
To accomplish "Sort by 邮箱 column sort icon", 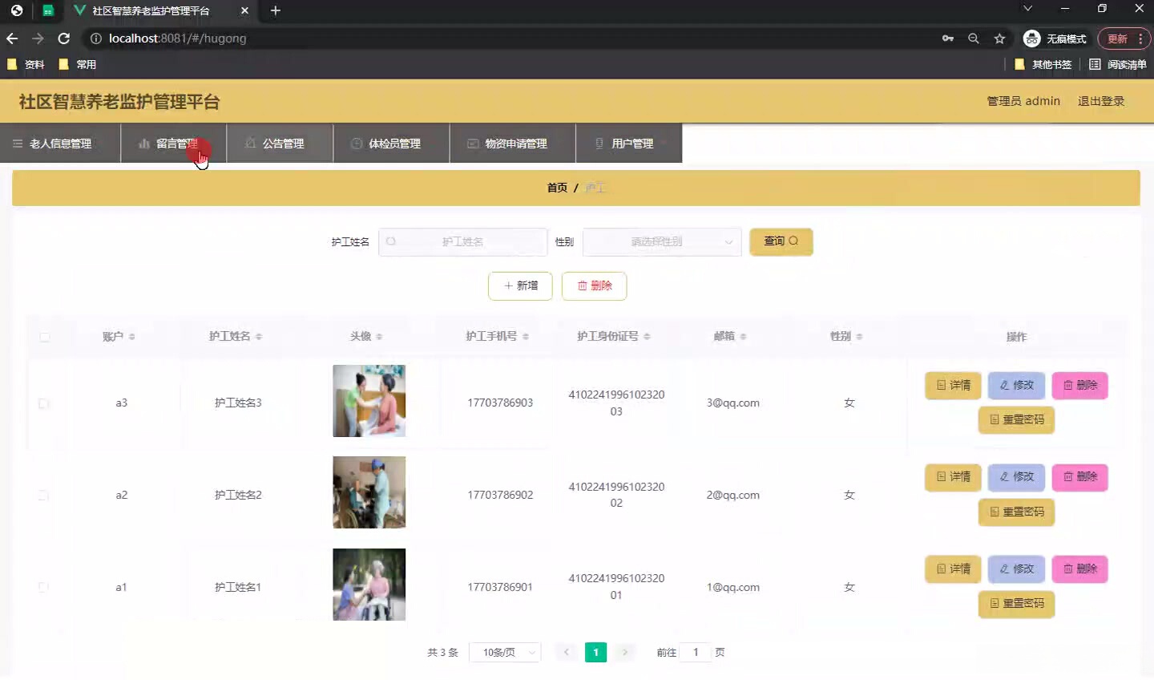I will point(743,337).
